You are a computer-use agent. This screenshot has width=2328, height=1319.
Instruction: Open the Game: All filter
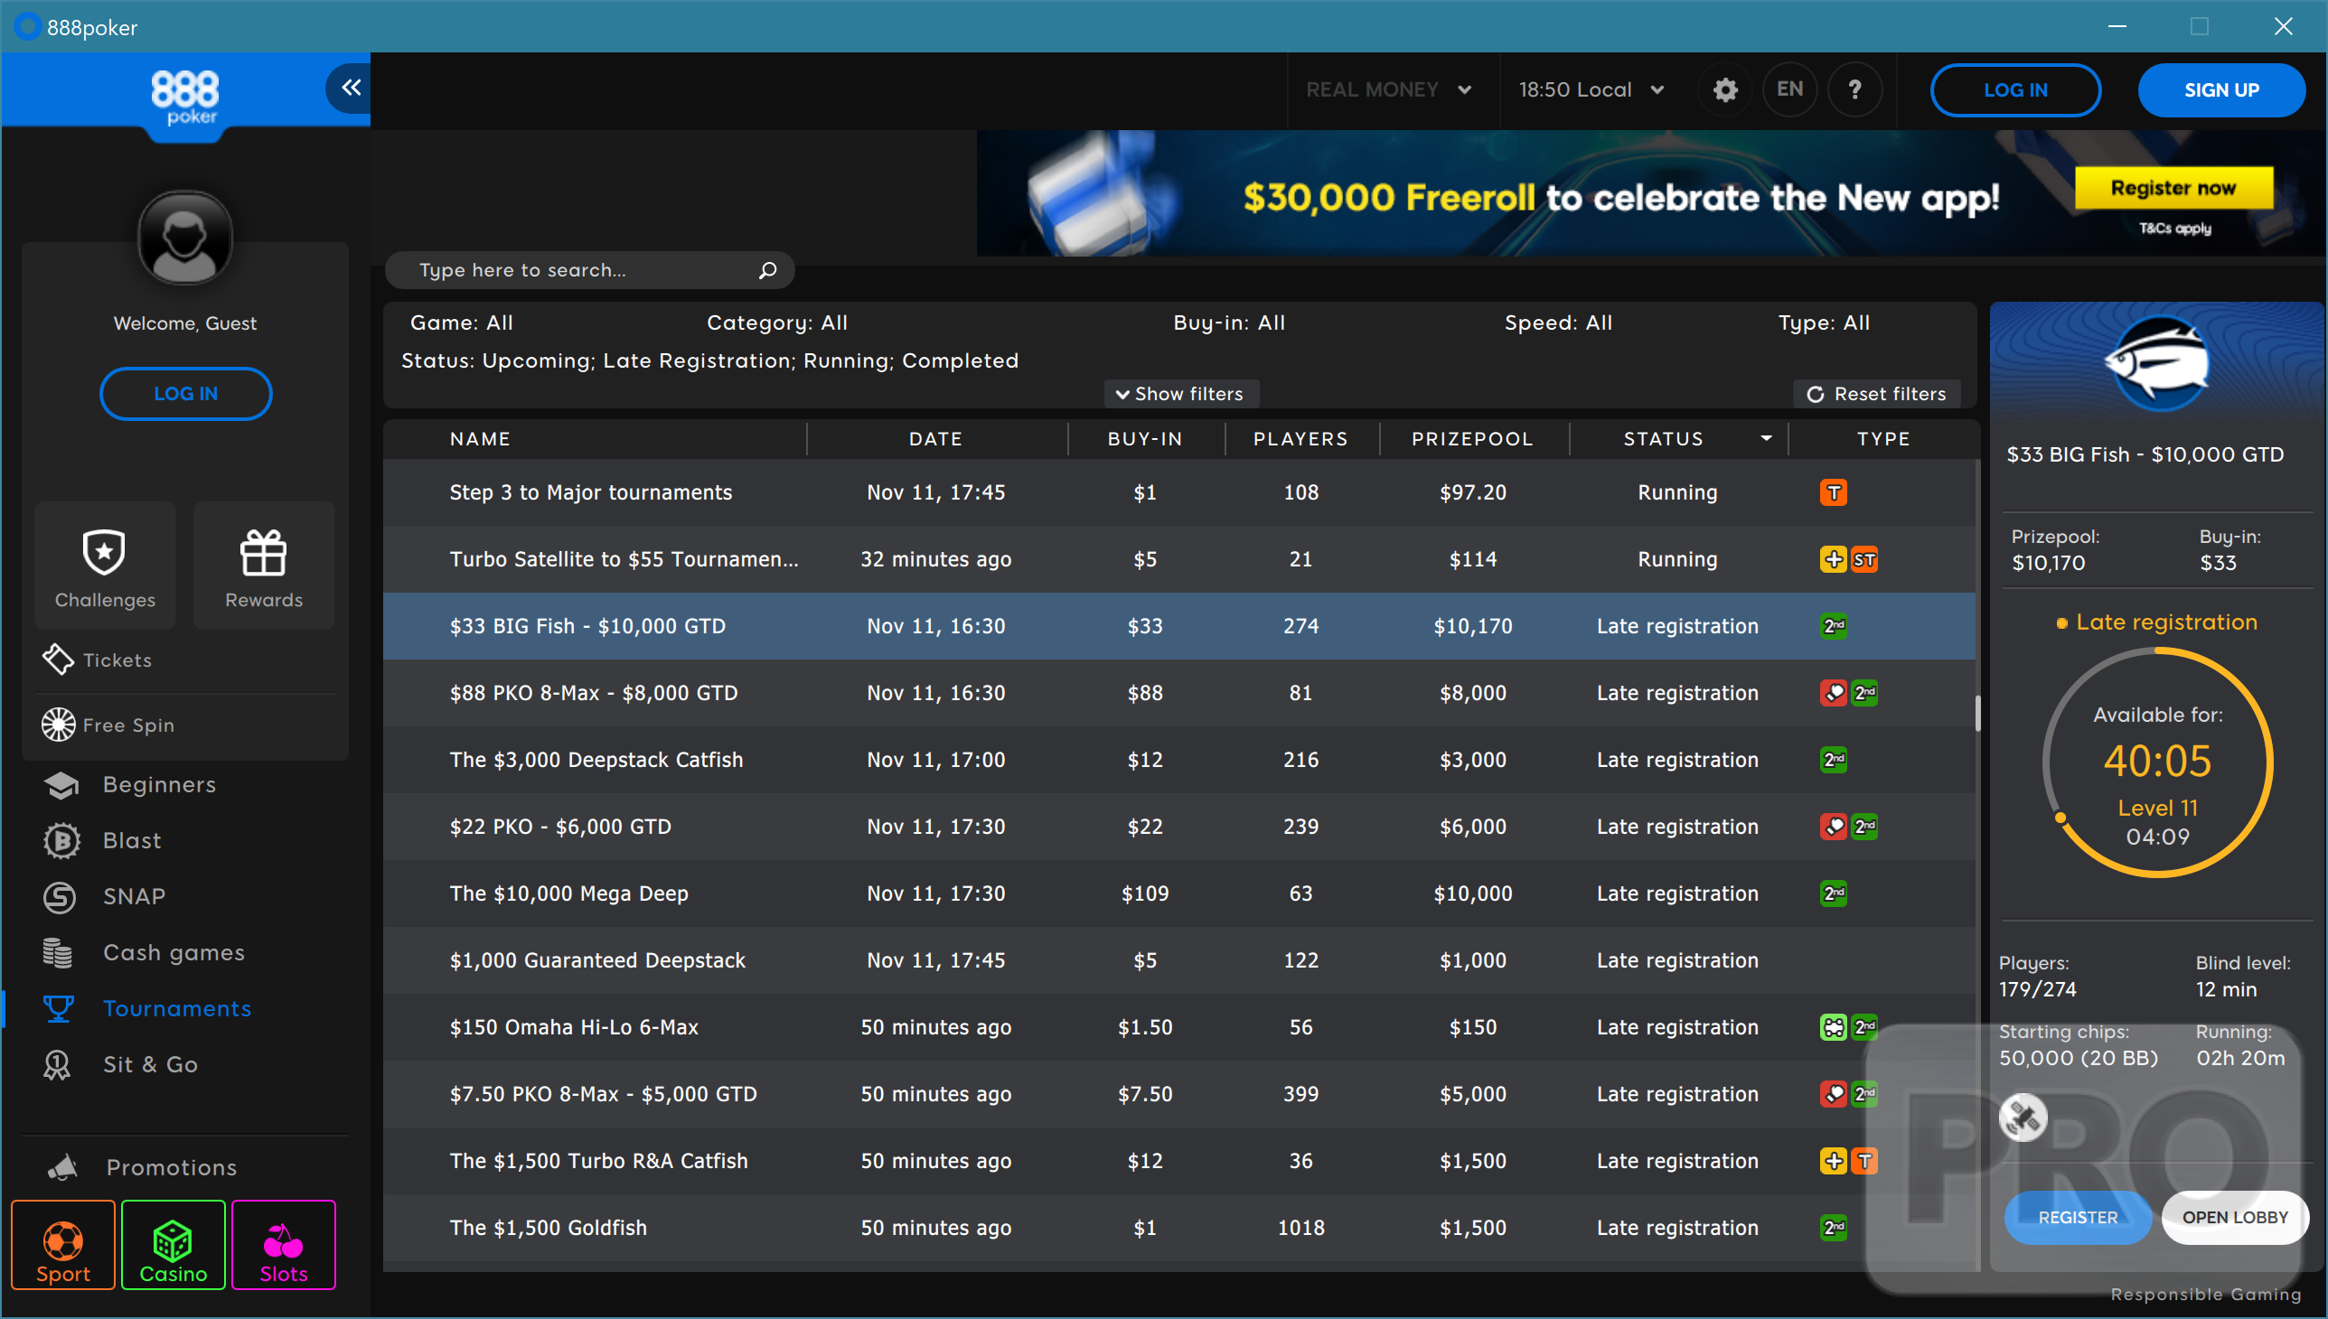pos(462,323)
